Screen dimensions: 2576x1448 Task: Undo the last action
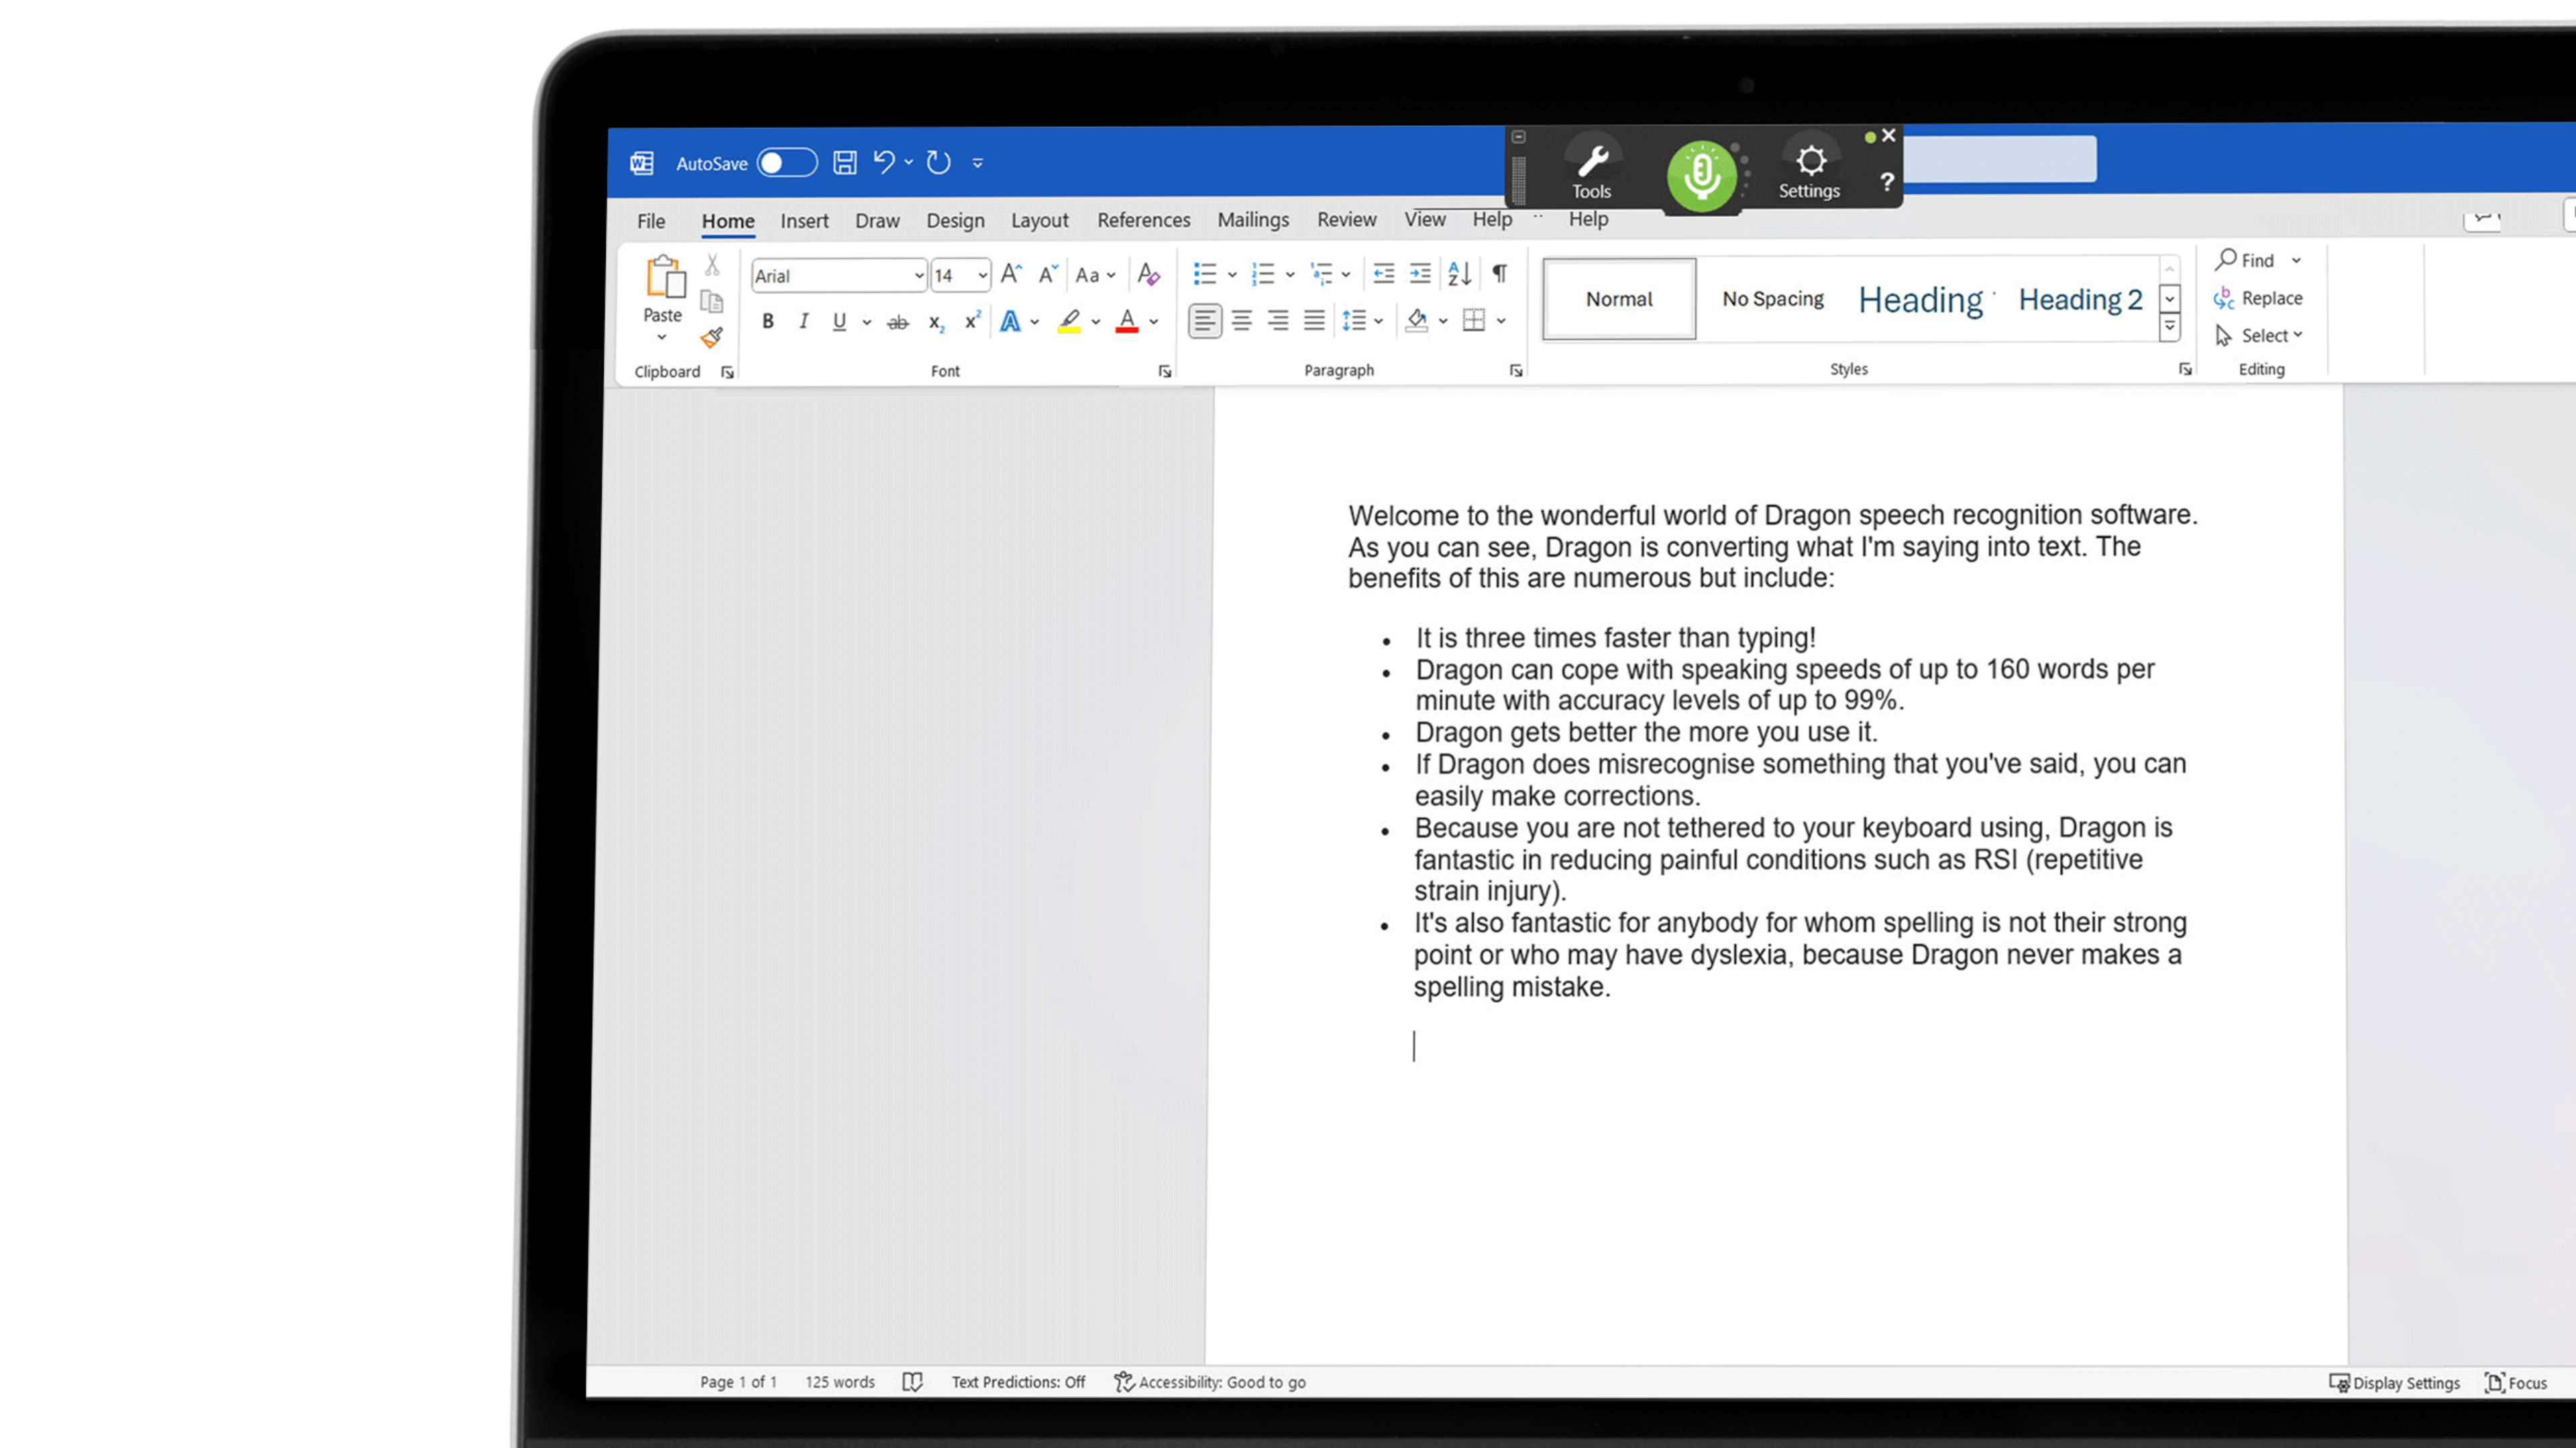click(884, 162)
